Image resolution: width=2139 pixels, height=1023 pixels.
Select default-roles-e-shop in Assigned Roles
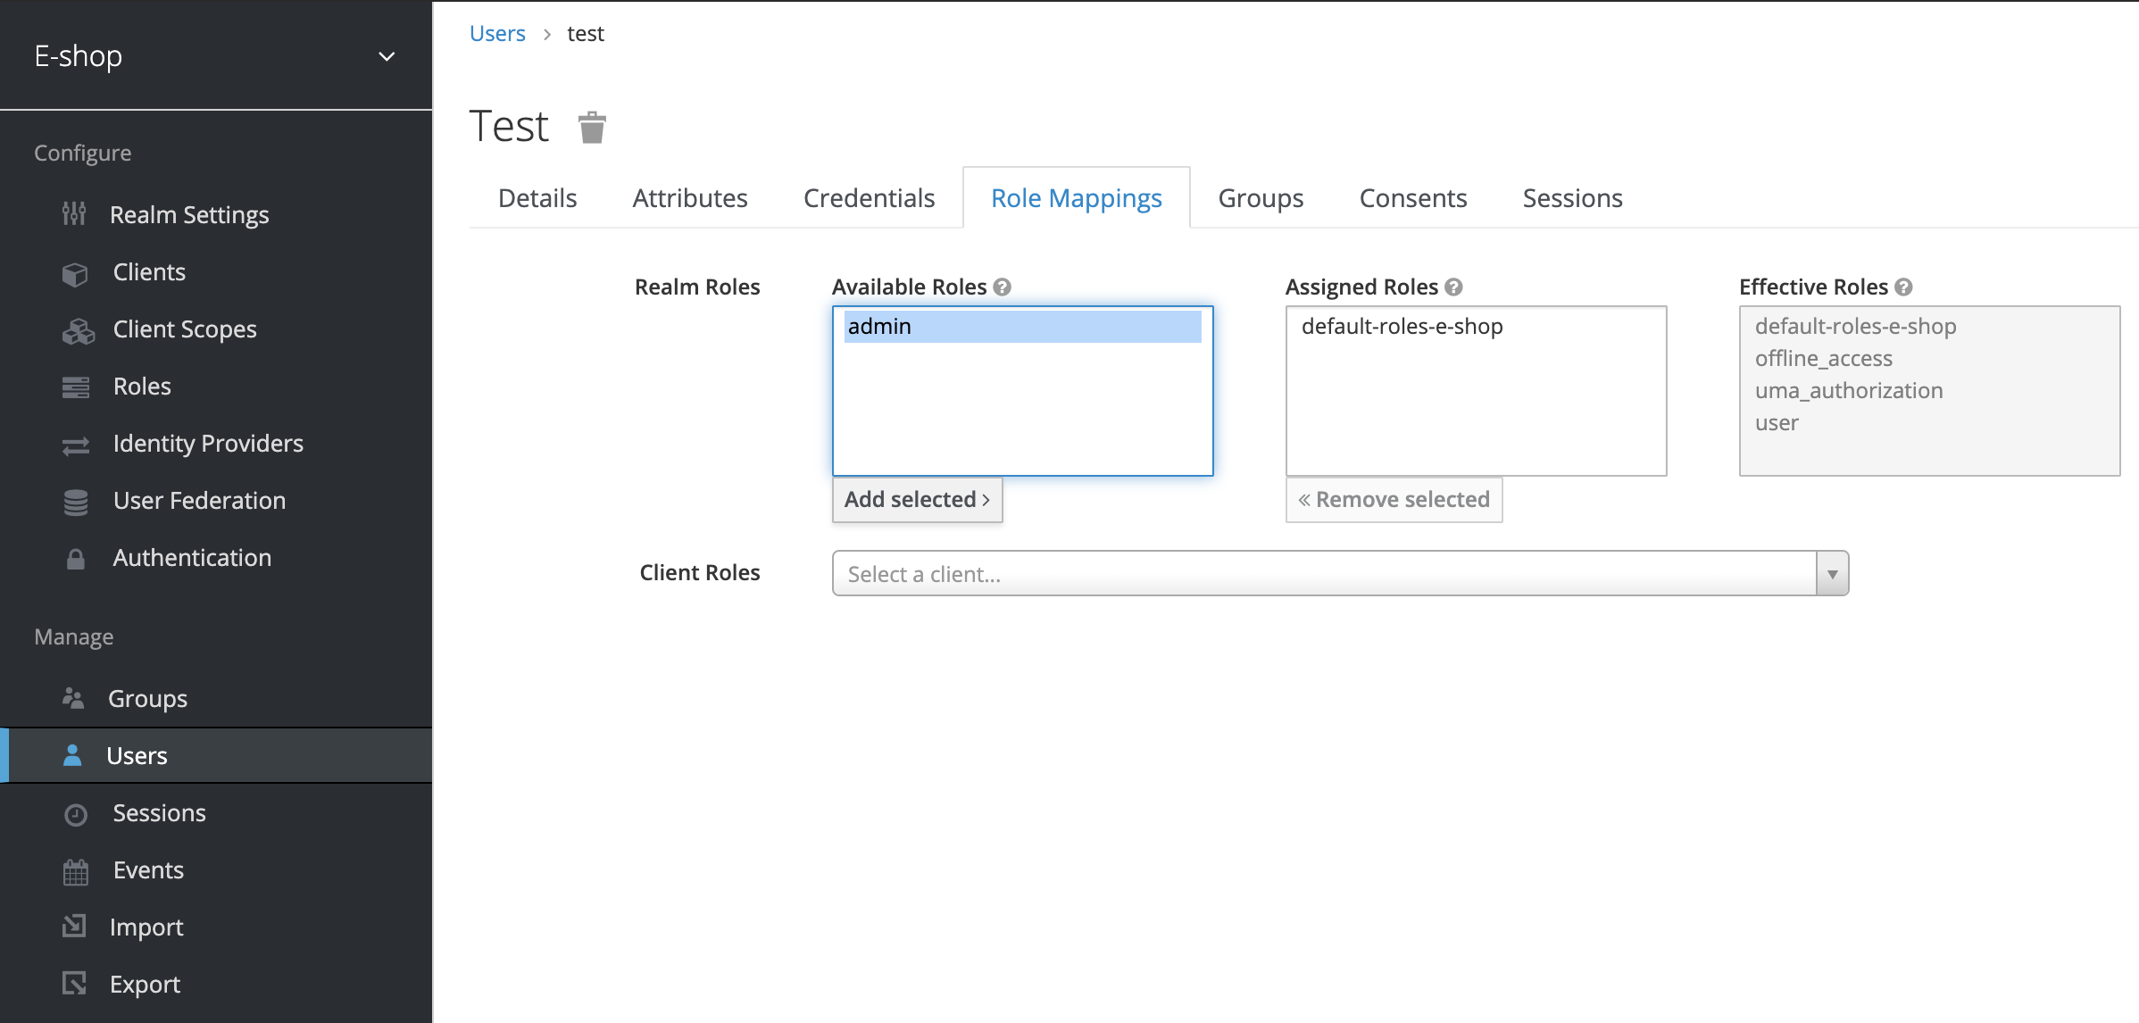coord(1402,327)
